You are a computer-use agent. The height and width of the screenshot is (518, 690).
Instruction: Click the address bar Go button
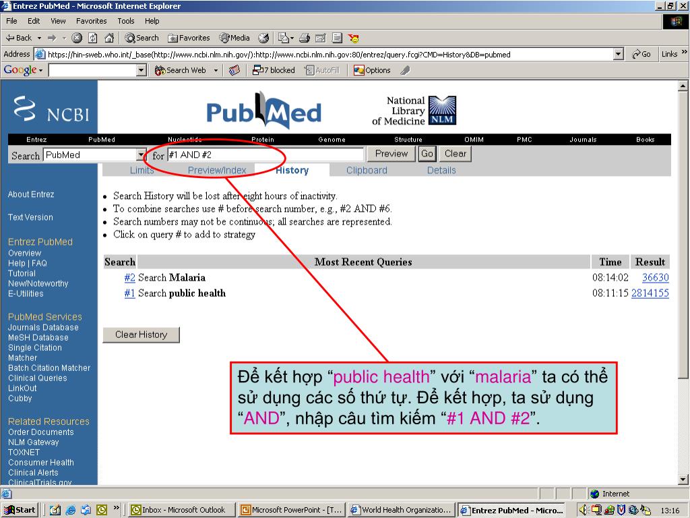click(641, 54)
